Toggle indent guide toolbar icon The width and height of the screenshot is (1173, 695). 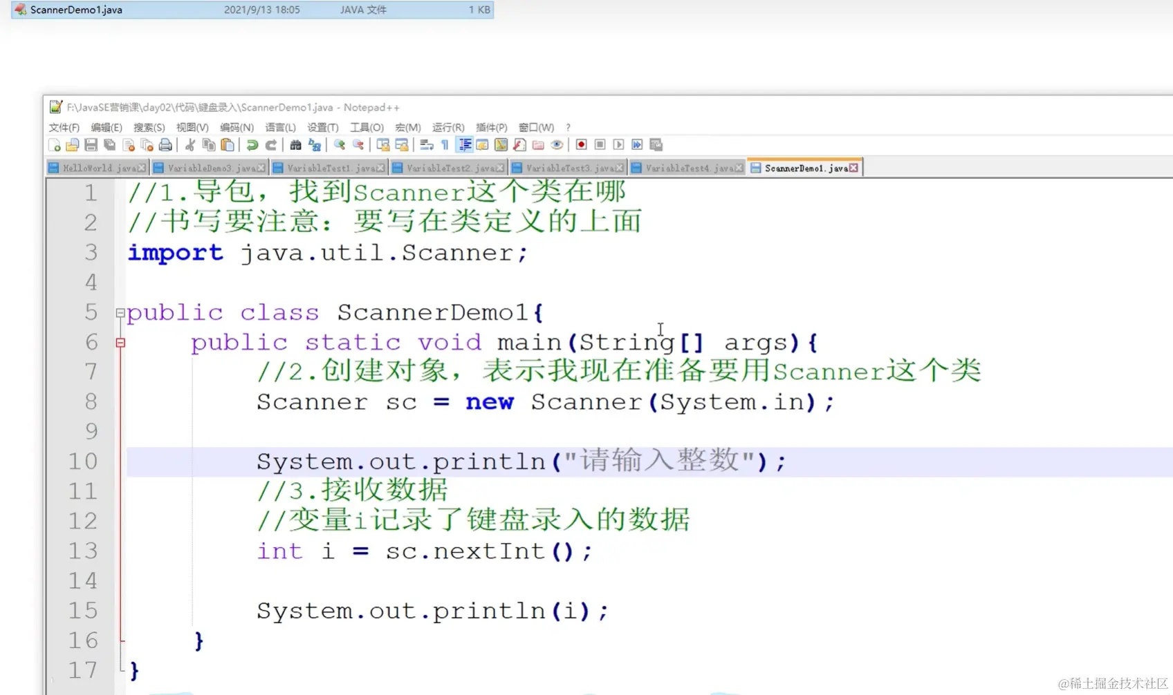coord(464,144)
